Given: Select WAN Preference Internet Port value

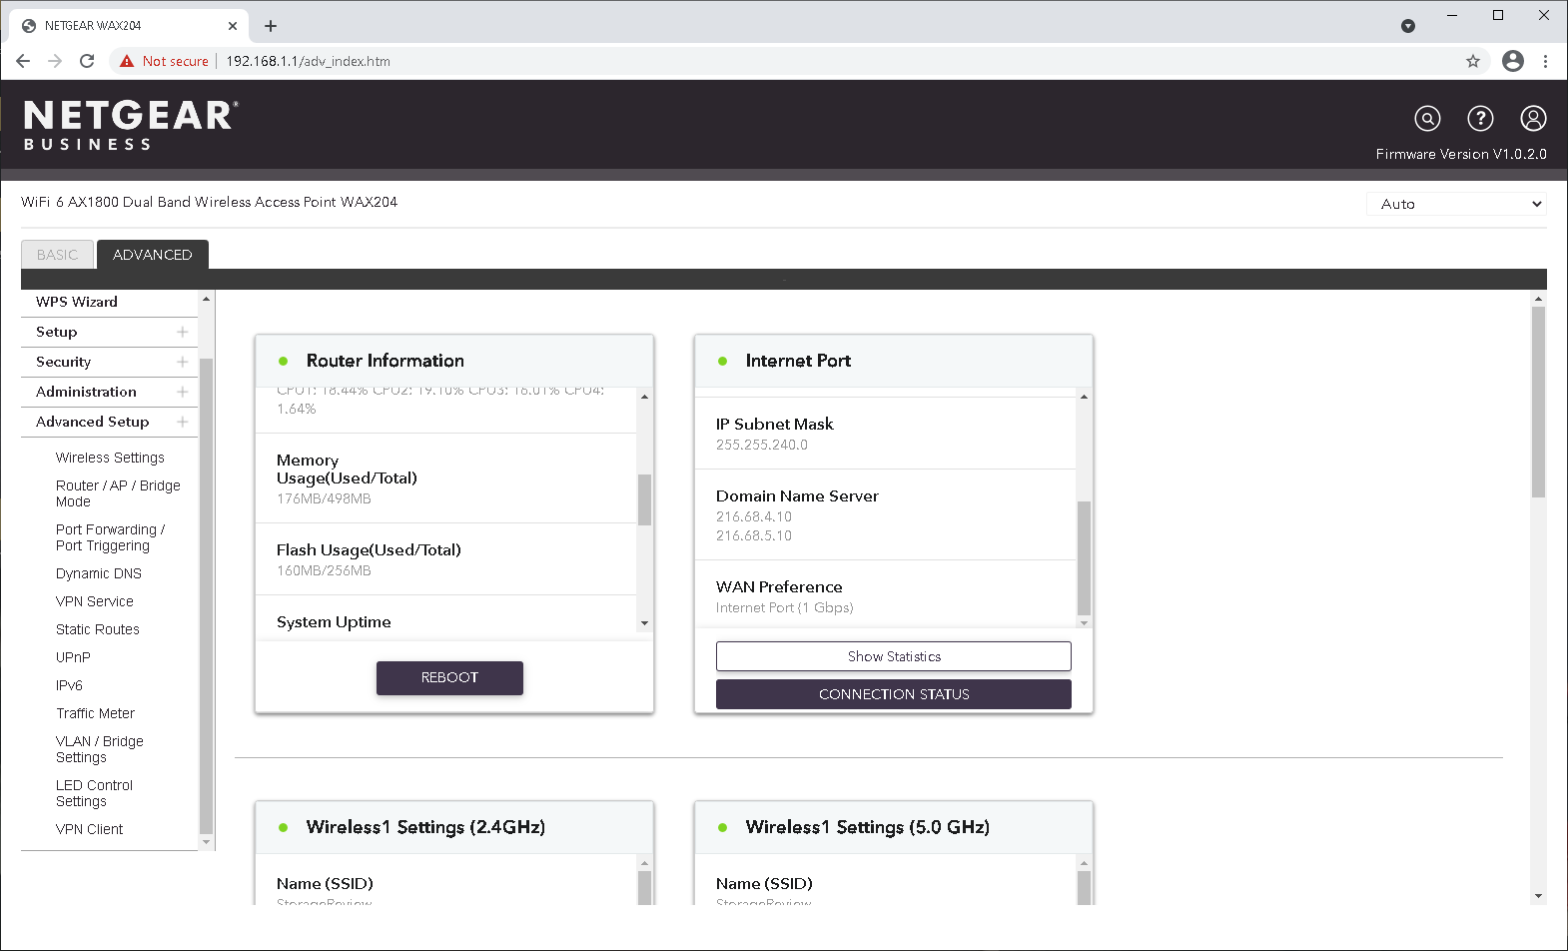Looking at the screenshot, I should (x=785, y=607).
